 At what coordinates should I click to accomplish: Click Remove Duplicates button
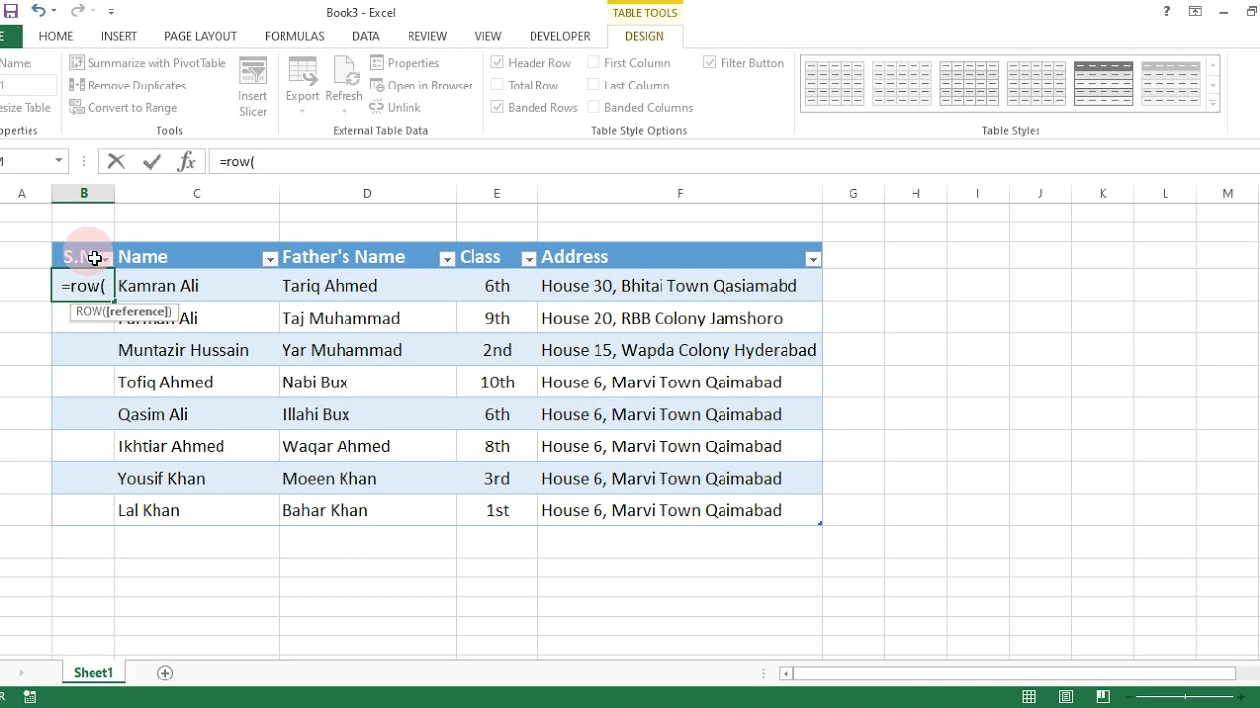point(128,85)
